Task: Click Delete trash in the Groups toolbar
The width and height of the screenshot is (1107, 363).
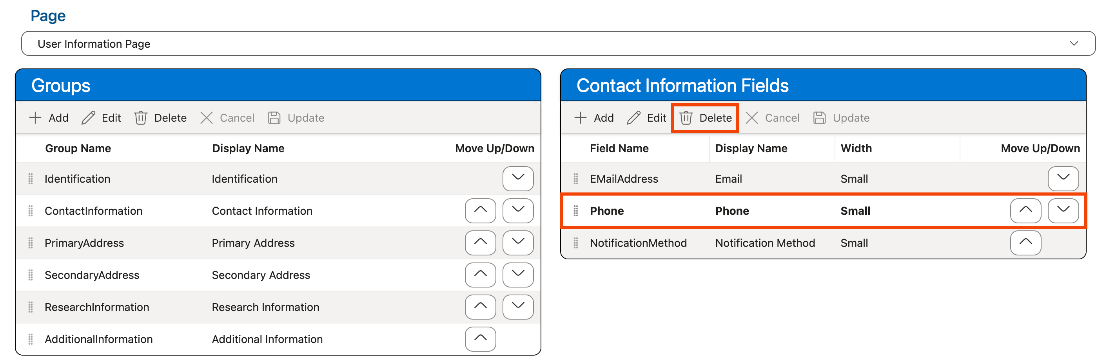Action: [x=160, y=118]
